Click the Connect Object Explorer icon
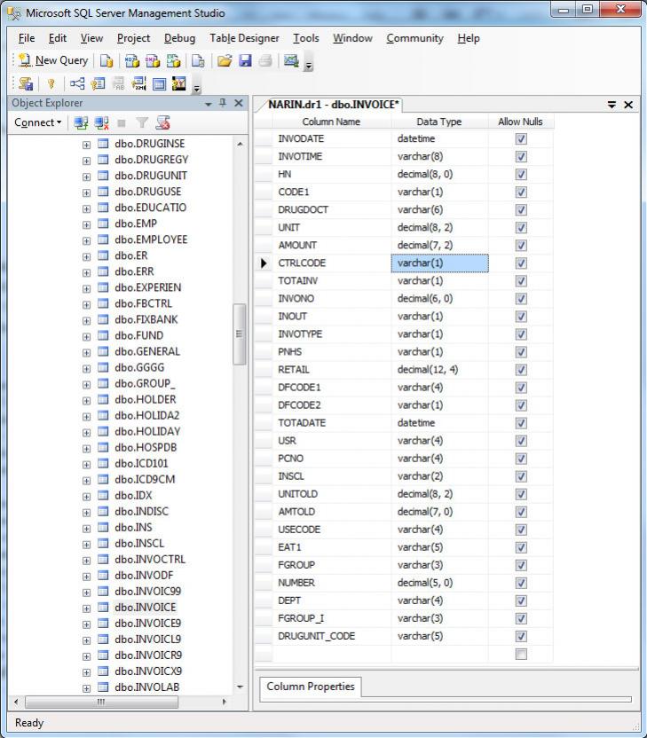This screenshot has height=738, width=647. (x=82, y=123)
